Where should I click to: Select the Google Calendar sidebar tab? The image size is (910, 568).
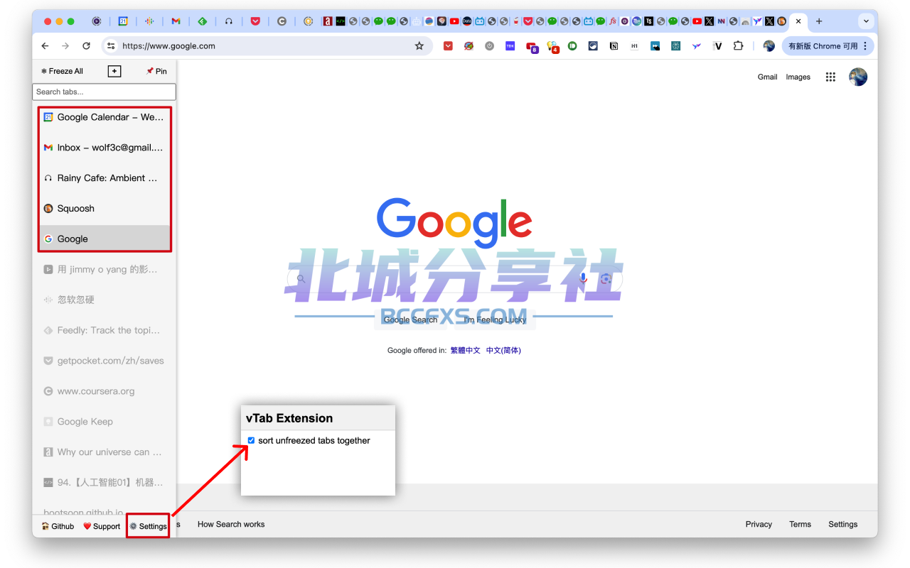(105, 117)
